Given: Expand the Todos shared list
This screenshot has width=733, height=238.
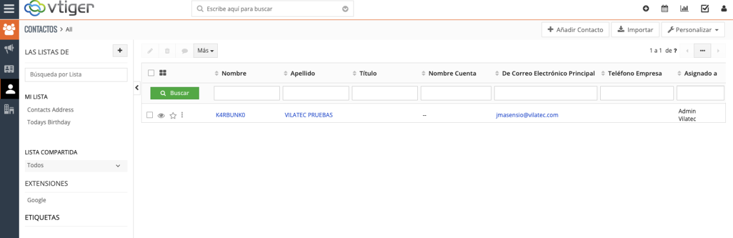Looking at the screenshot, I should click(76, 166).
